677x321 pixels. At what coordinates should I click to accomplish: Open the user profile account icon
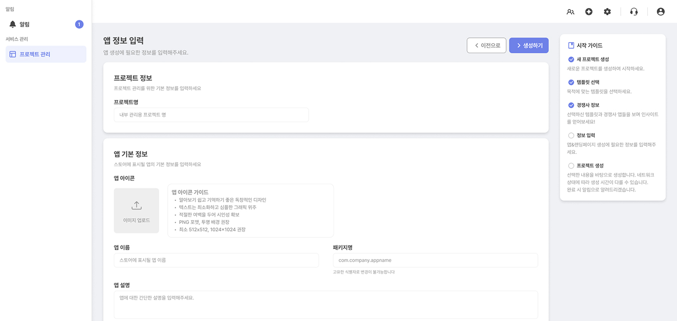click(660, 11)
